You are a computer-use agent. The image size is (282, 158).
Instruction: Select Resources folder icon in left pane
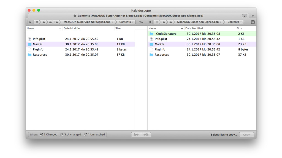[x=30, y=55]
